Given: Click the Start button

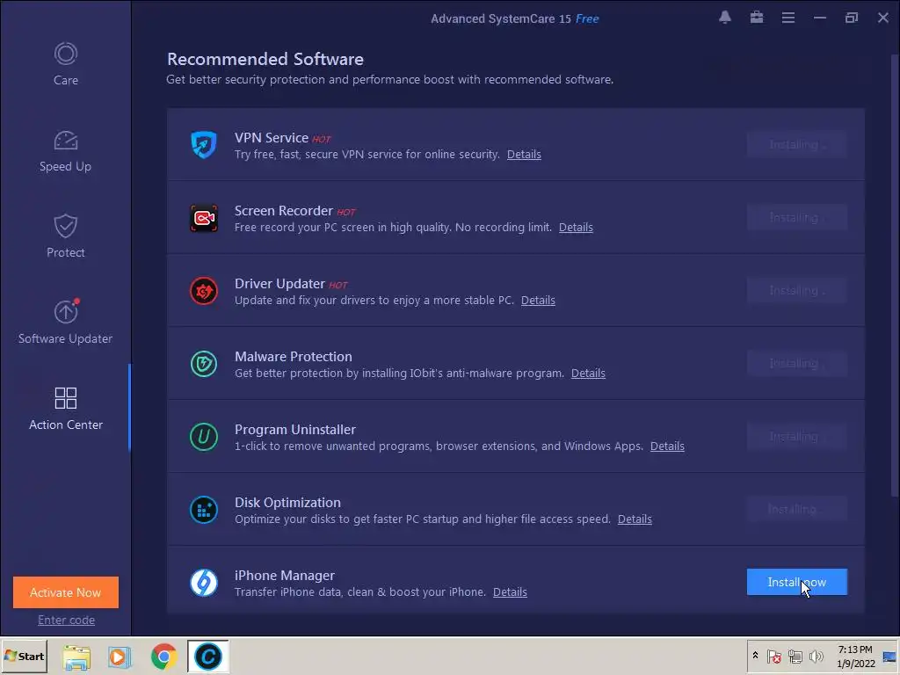Looking at the screenshot, I should coord(24,656).
